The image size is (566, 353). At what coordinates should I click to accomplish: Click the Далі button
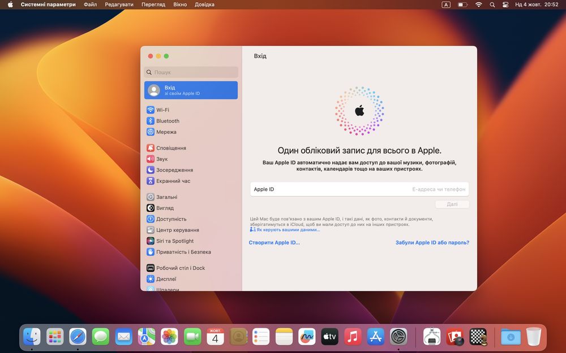tap(452, 204)
